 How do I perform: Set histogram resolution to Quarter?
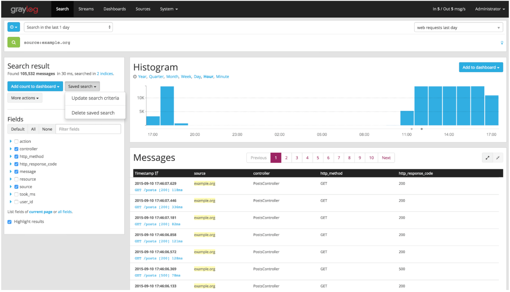pyautogui.click(x=157, y=77)
